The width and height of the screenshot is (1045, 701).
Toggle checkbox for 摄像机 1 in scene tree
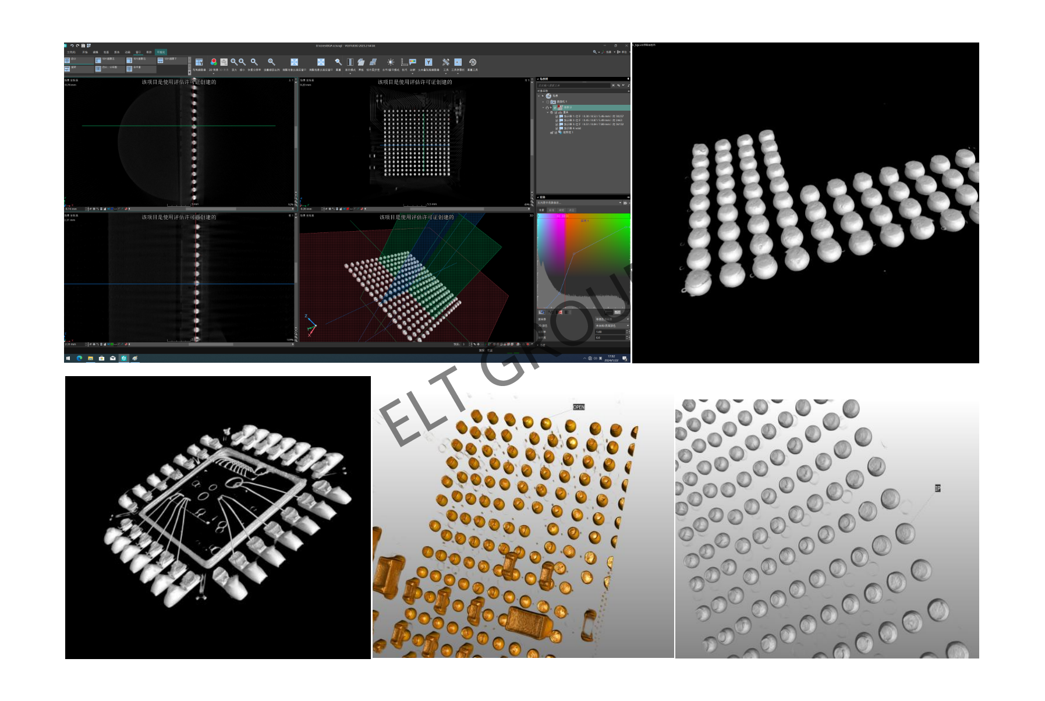[x=548, y=102]
